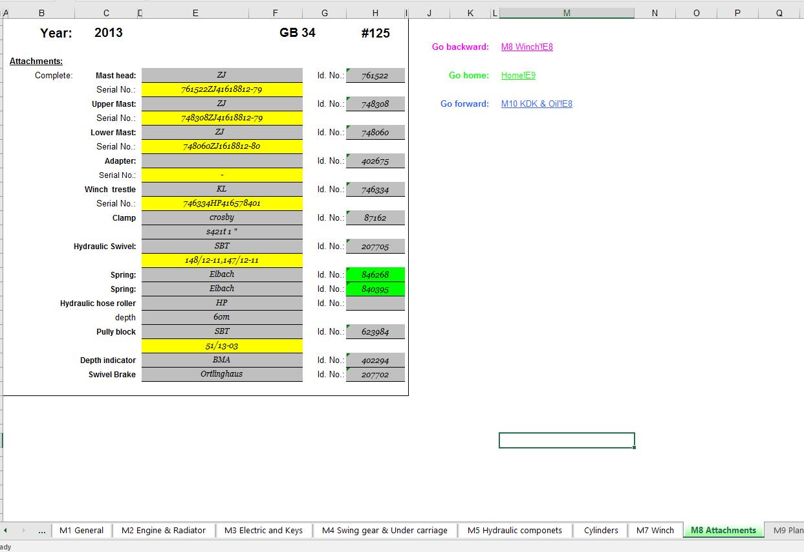Select the 148/12-11,147/12-11 yellow cell

pyautogui.click(x=222, y=260)
